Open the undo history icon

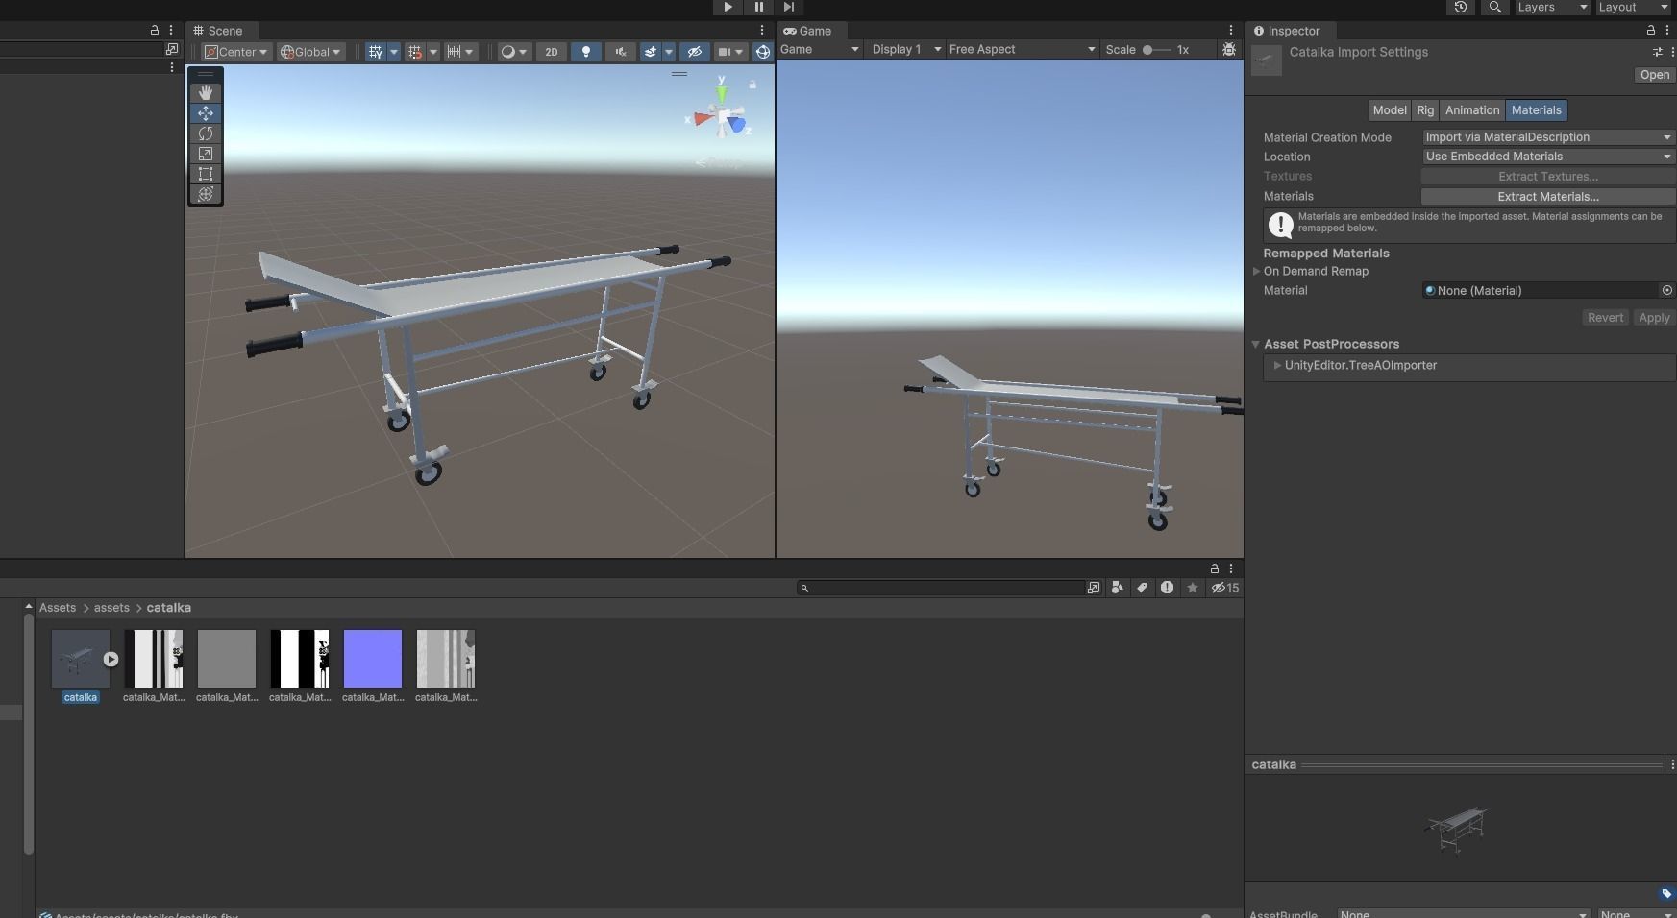click(1460, 7)
